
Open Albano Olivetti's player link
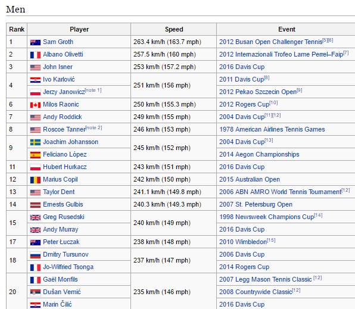(x=63, y=54)
